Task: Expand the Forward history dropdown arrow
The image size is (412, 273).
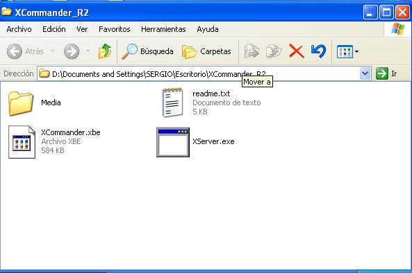Action: [88, 51]
